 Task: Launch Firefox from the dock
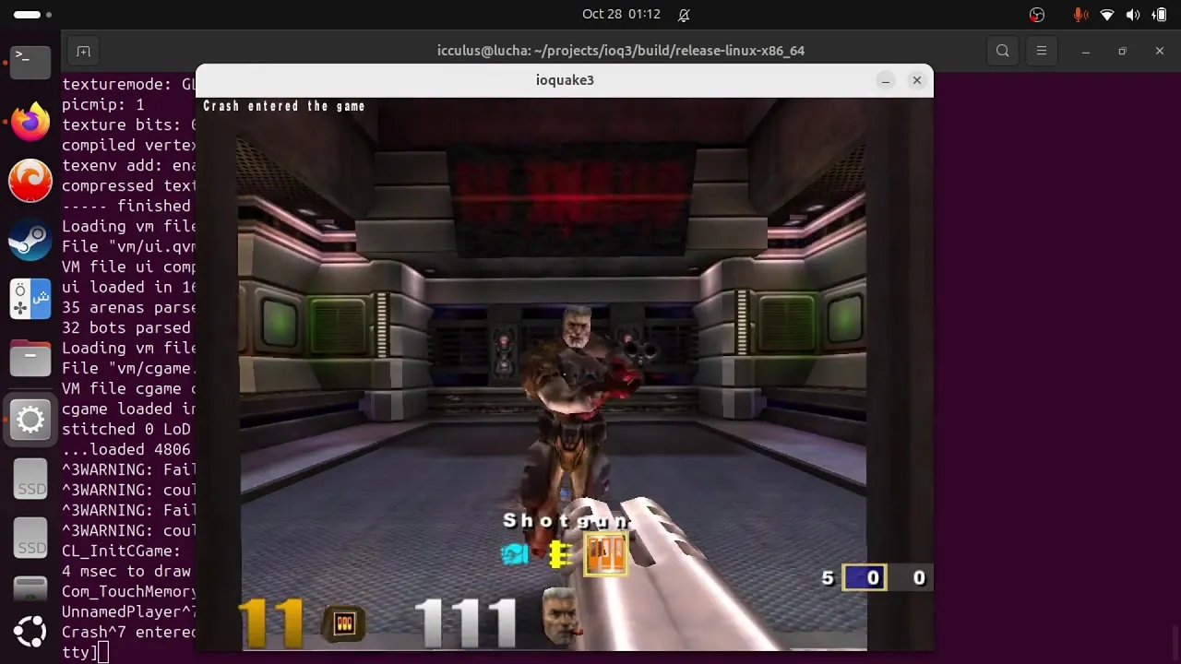pos(30,122)
